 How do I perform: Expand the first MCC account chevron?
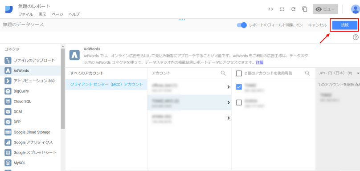229,87
